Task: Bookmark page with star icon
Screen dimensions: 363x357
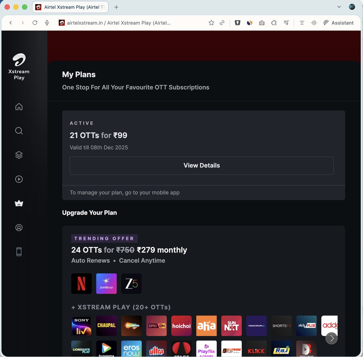Action: [211, 23]
